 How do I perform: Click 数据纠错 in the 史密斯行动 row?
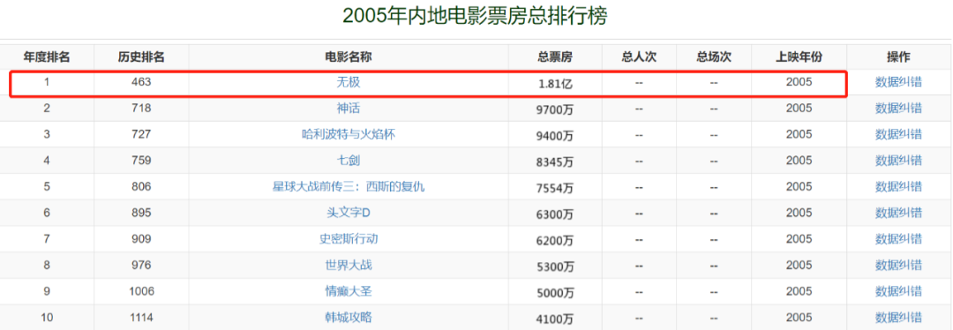(x=898, y=239)
